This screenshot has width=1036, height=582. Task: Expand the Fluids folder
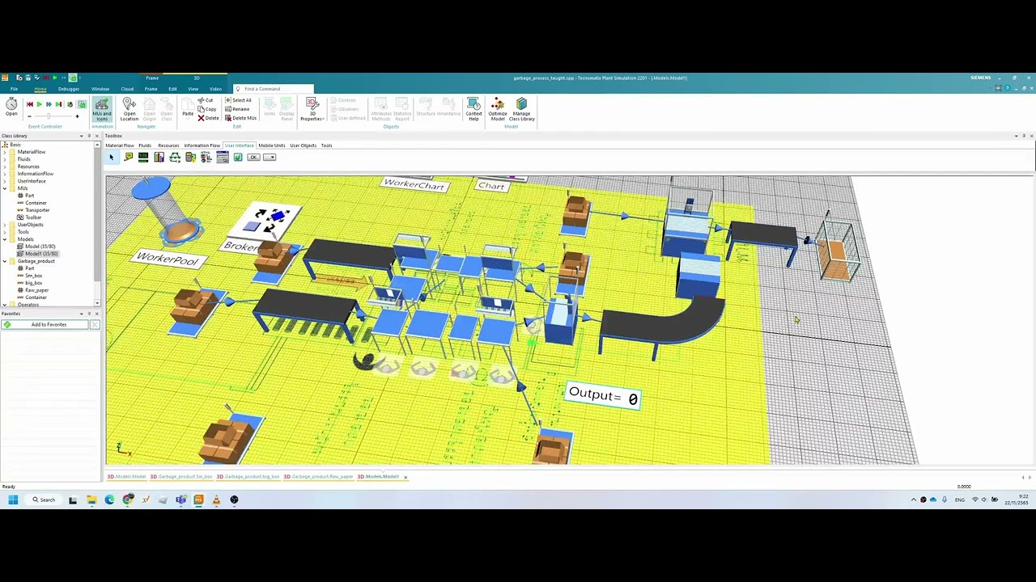pyautogui.click(x=5, y=159)
